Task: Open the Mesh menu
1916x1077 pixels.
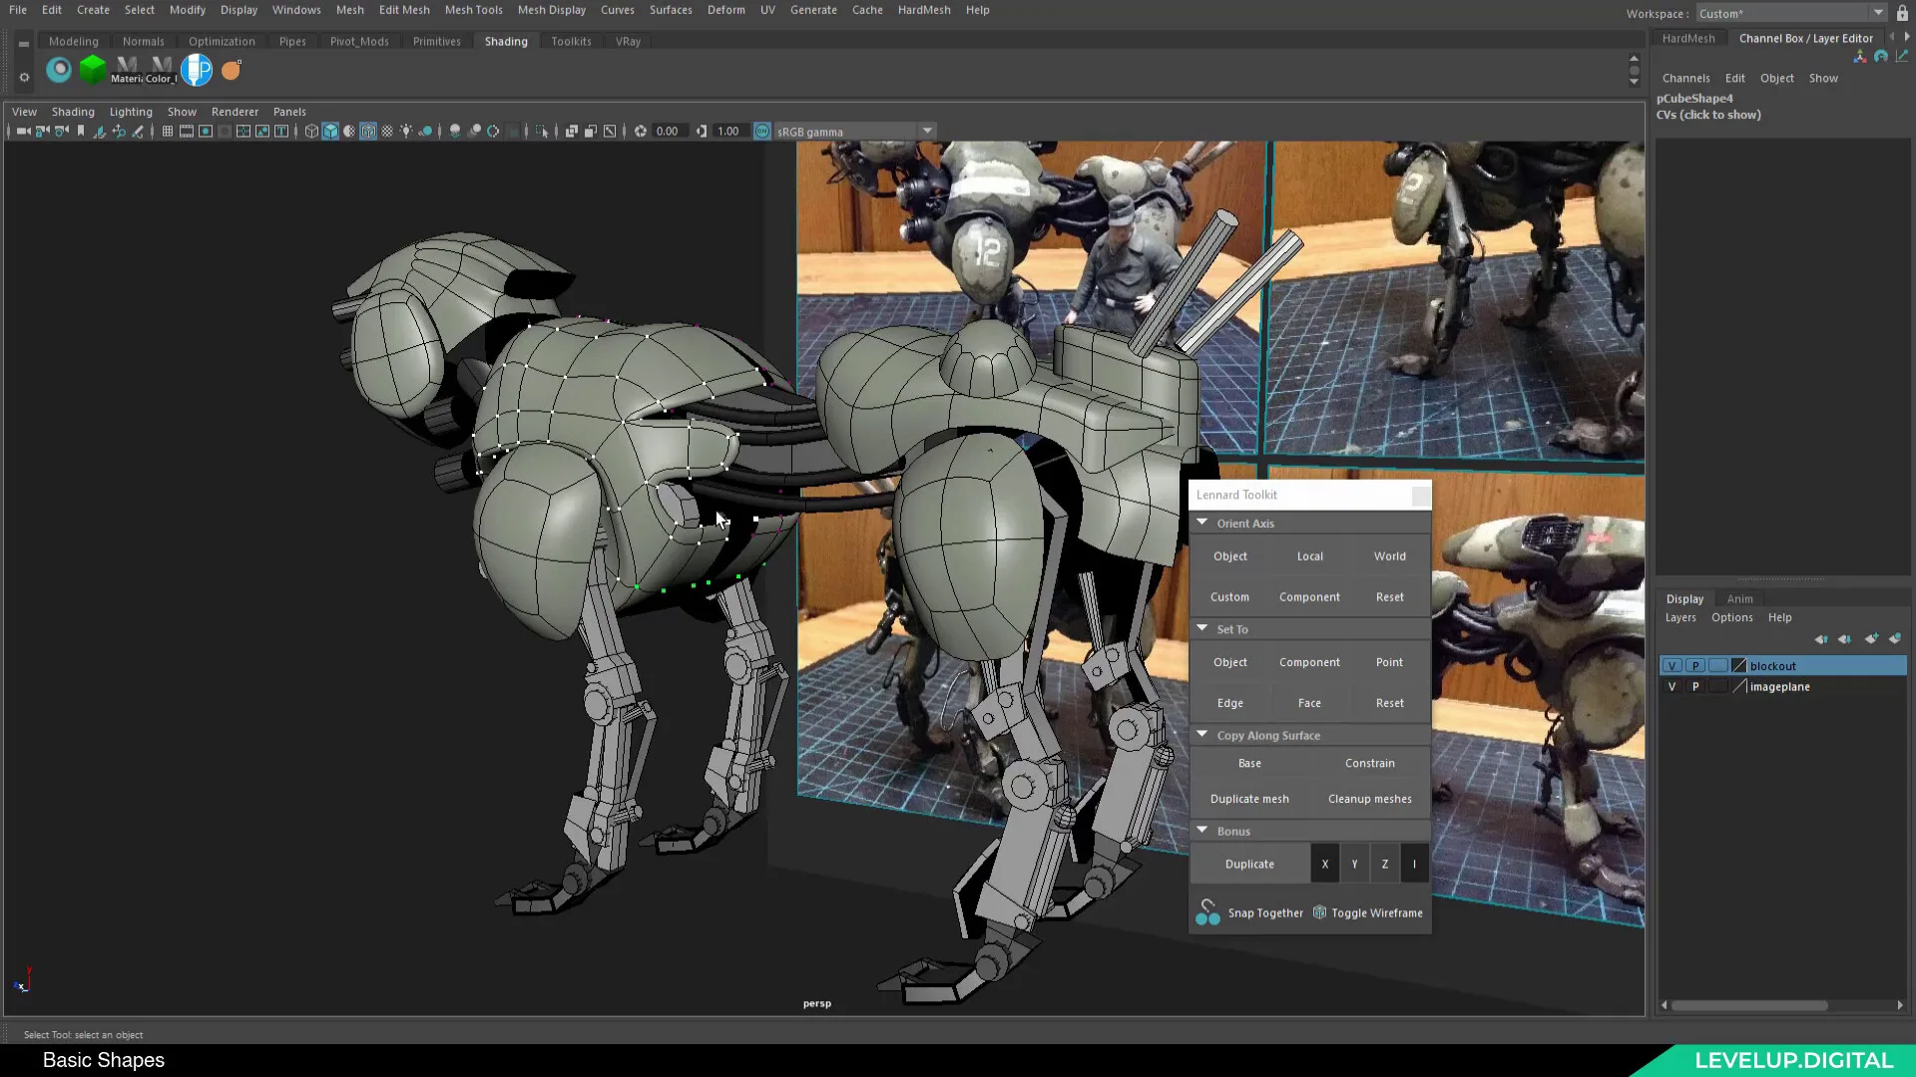Action: (348, 9)
